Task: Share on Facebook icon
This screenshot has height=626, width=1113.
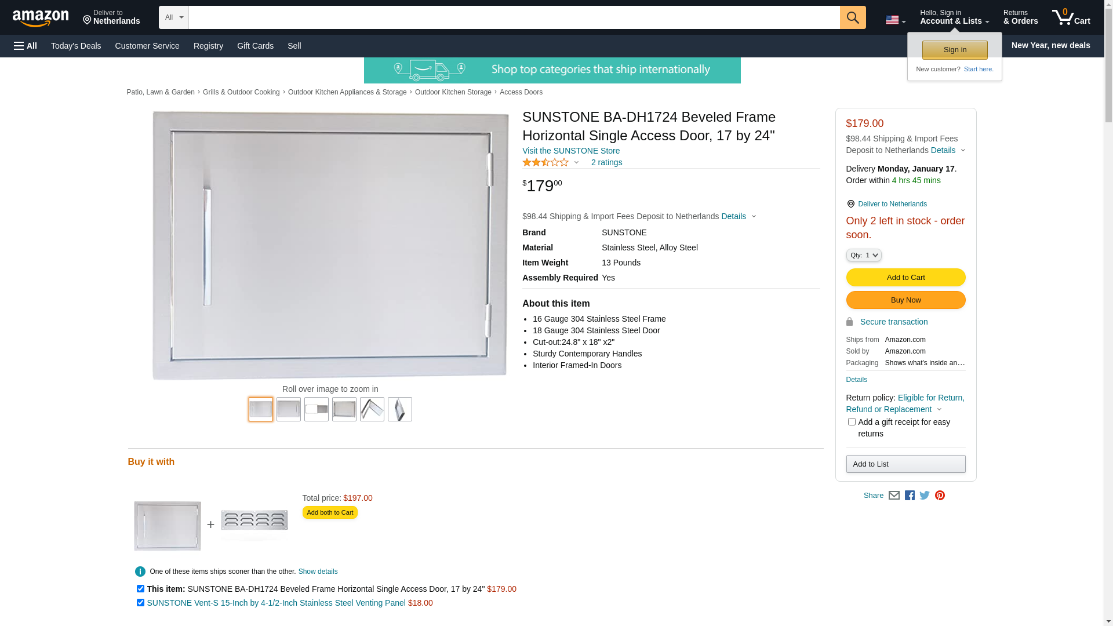Action: (910, 496)
